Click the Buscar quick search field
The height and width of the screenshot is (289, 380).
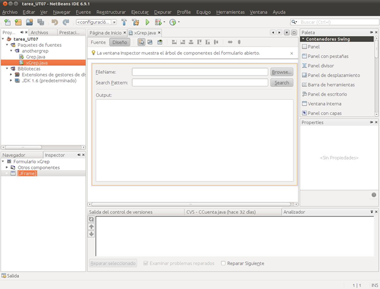339,22
